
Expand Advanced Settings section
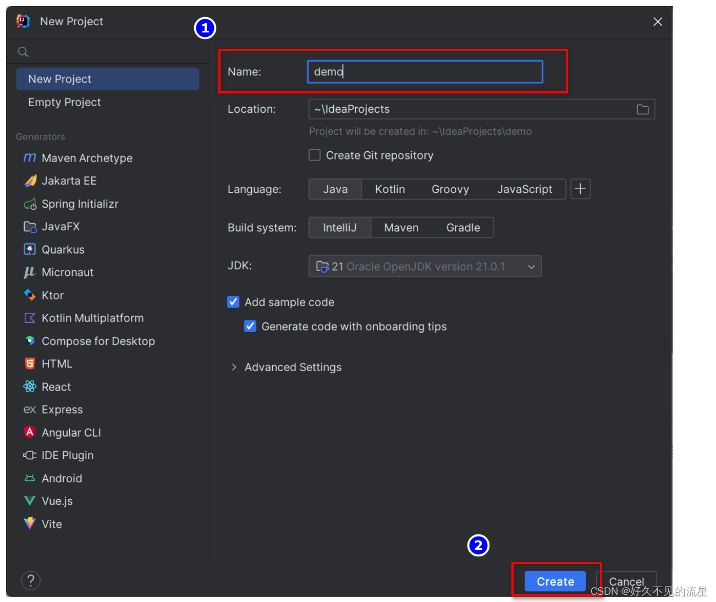tap(234, 367)
